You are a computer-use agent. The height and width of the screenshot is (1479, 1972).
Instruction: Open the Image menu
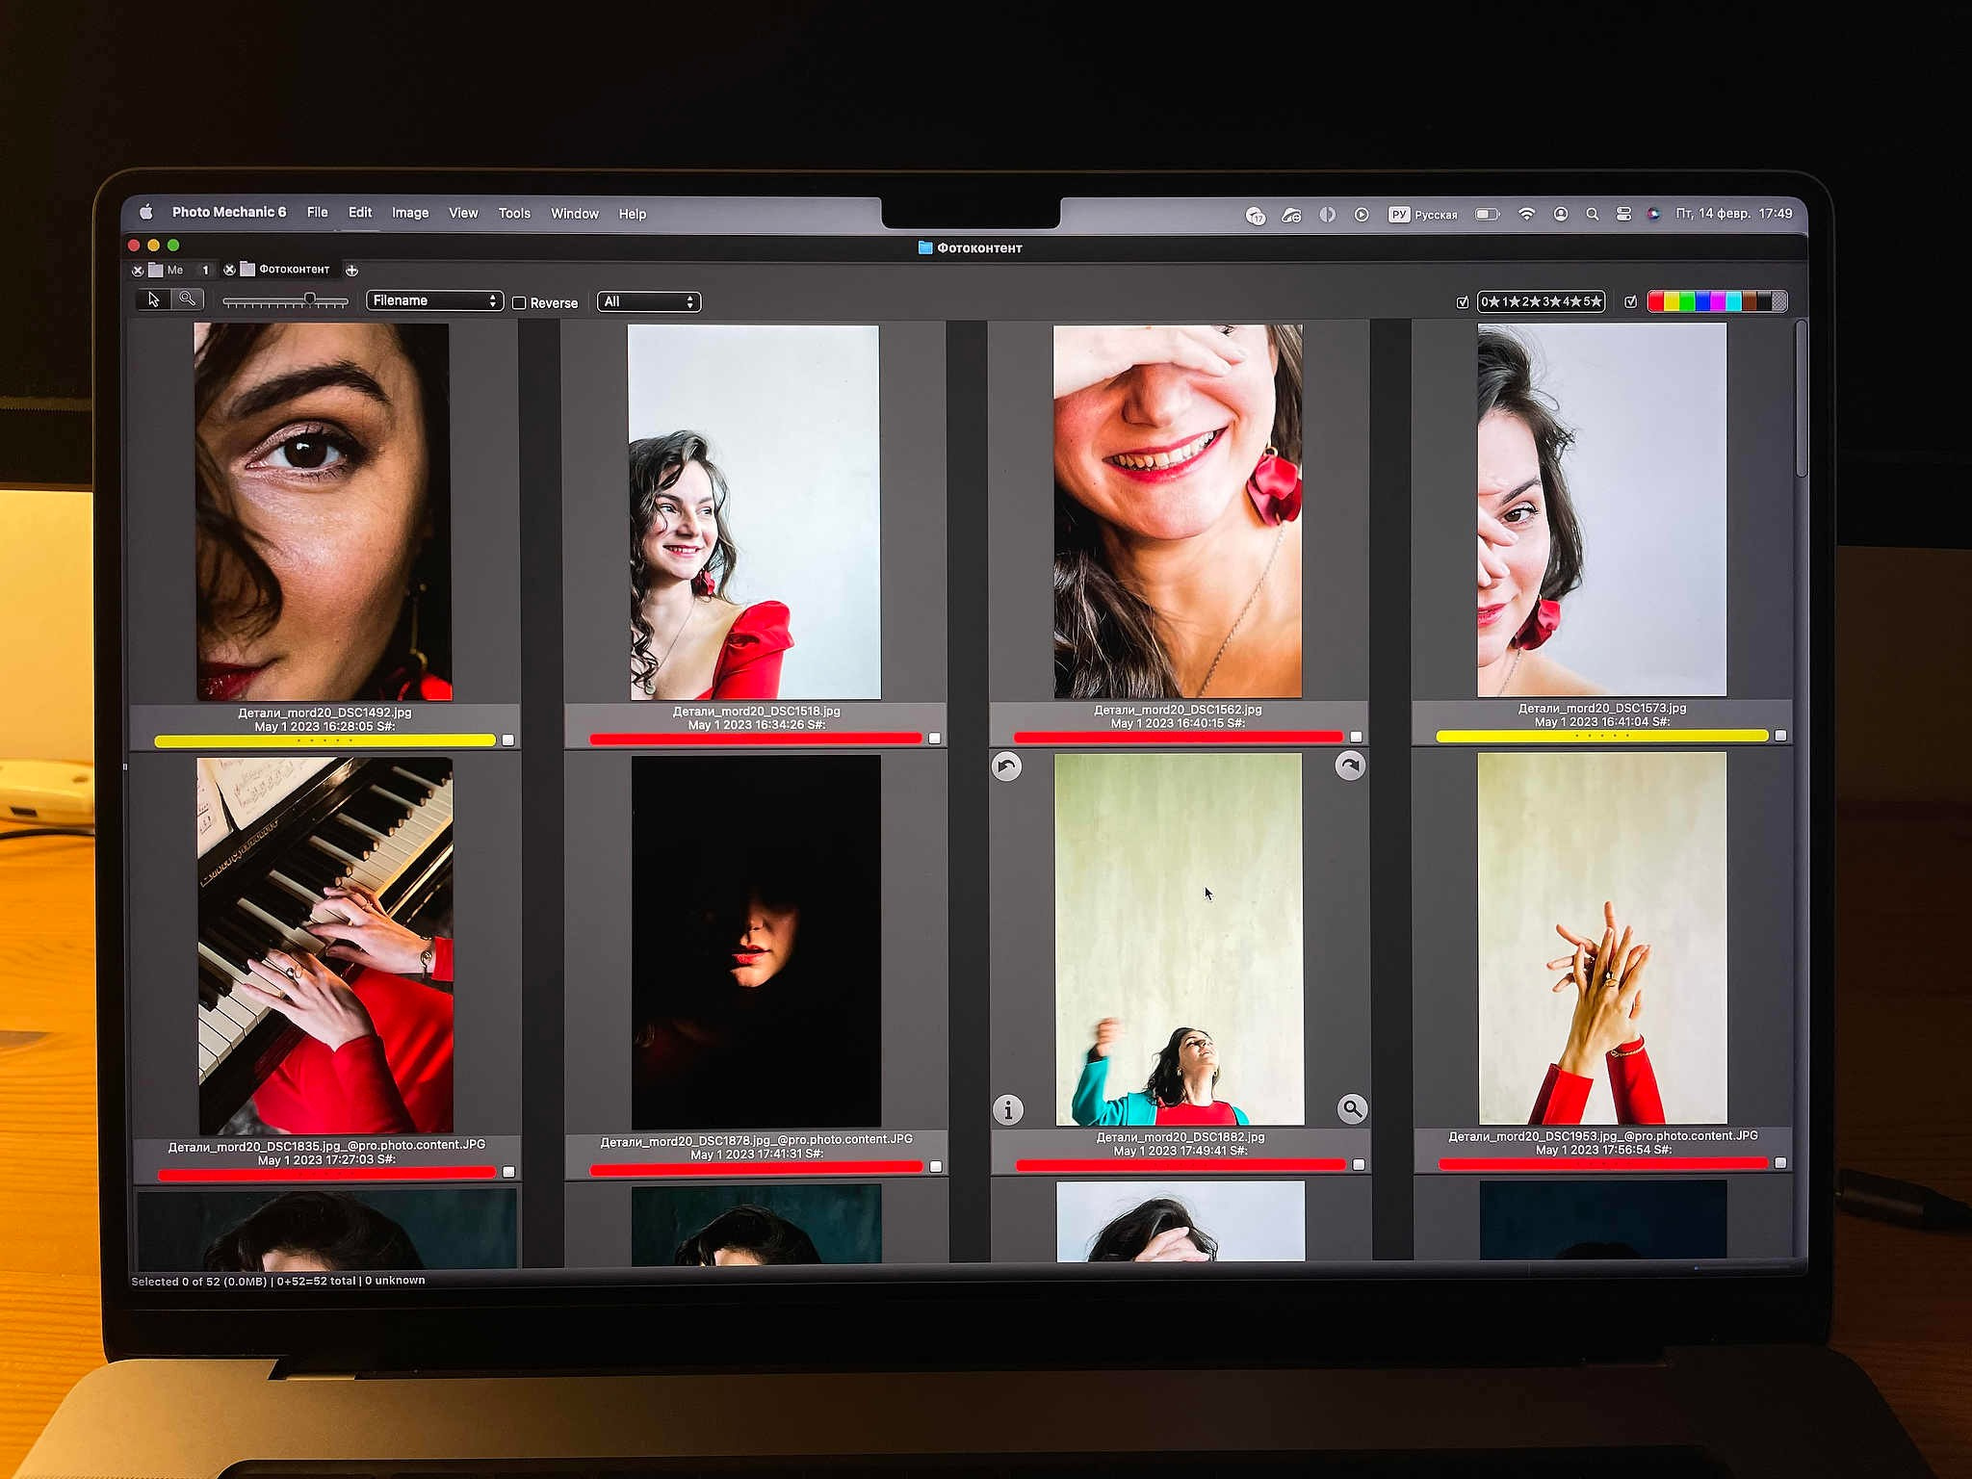tap(410, 213)
